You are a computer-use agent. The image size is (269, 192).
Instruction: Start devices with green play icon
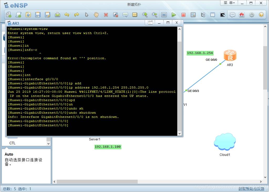pyautogui.click(x=174, y=15)
